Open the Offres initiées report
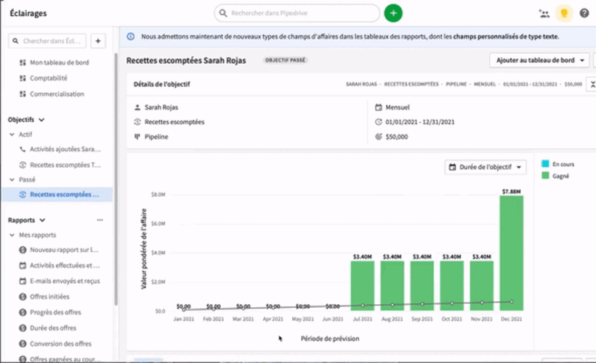The width and height of the screenshot is (596, 363). (50, 296)
